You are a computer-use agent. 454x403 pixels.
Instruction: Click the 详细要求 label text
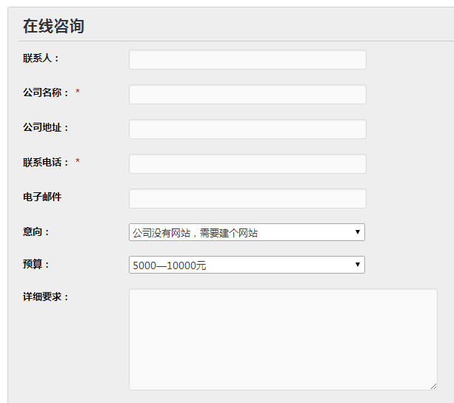tap(46, 297)
